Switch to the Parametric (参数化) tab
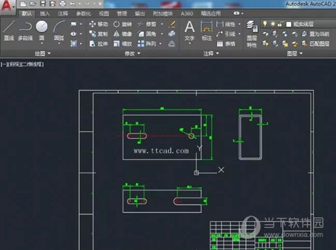The image size is (336, 250). pyautogui.click(x=83, y=13)
